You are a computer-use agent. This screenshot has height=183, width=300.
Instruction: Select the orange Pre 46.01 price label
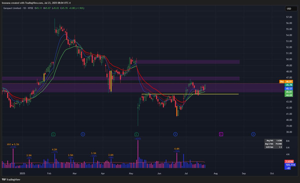tap(286, 81)
